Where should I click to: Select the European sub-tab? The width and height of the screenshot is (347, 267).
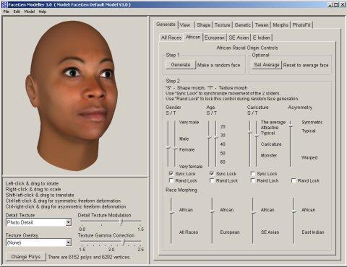tap(214, 38)
